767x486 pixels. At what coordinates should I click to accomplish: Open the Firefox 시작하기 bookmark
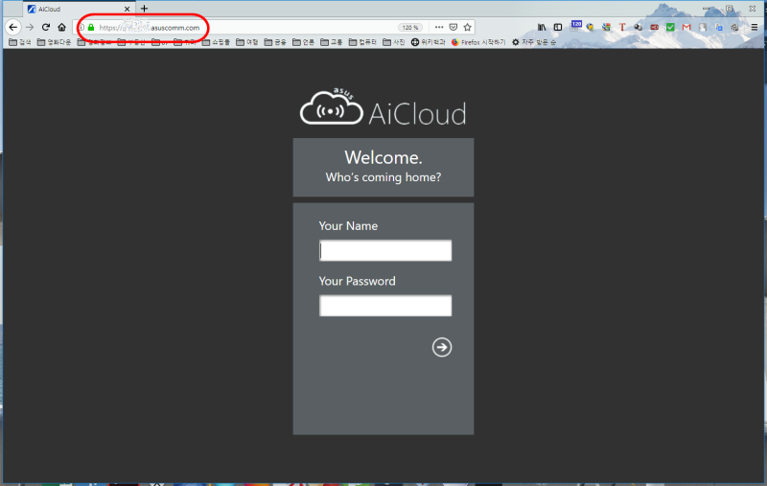[477, 42]
